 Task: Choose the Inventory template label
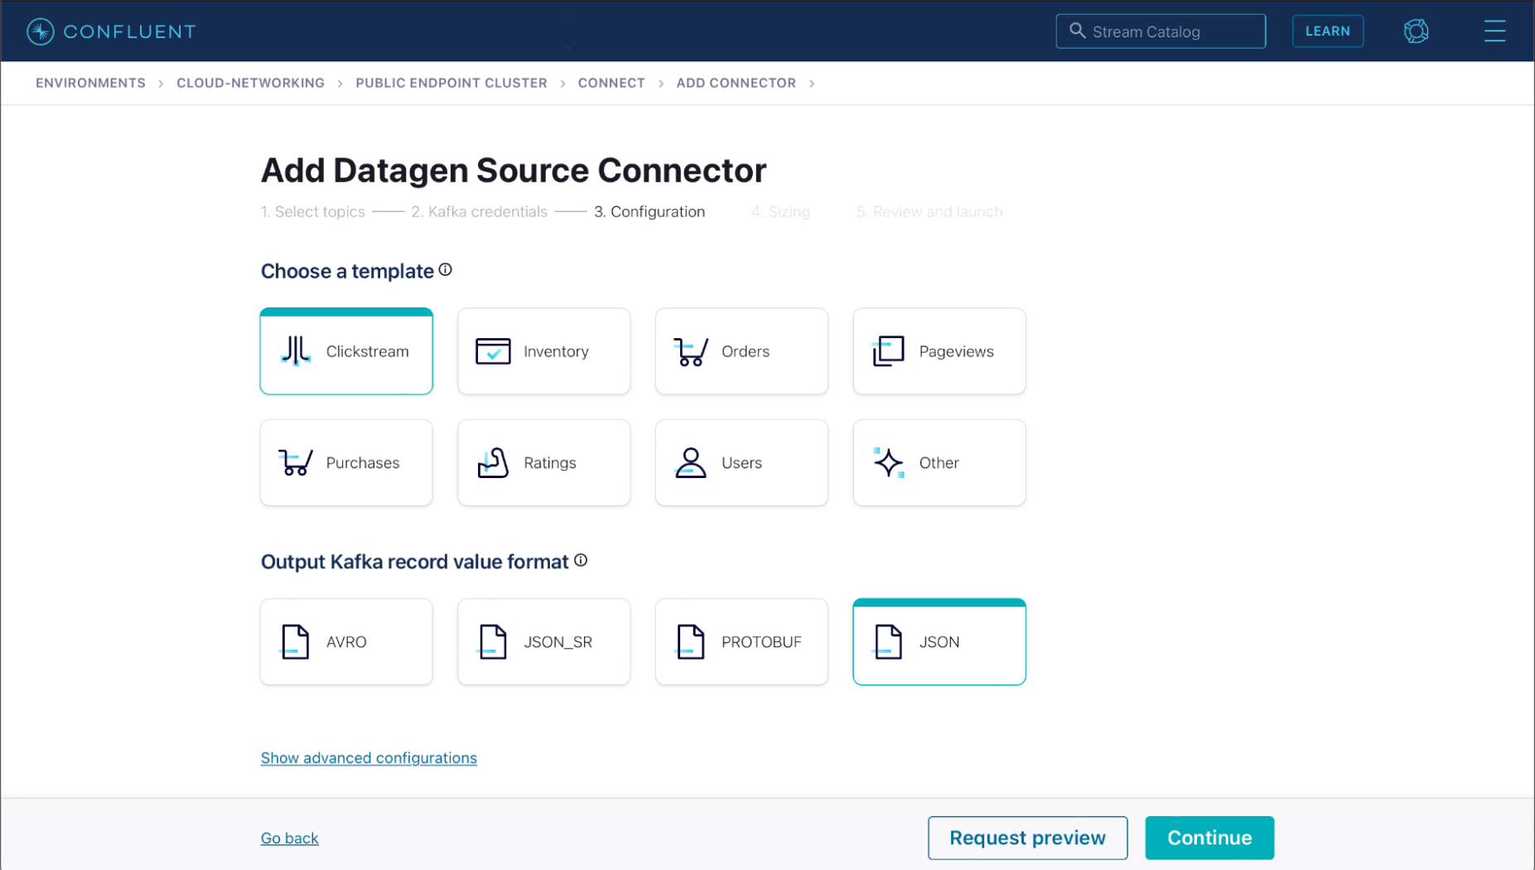click(556, 351)
